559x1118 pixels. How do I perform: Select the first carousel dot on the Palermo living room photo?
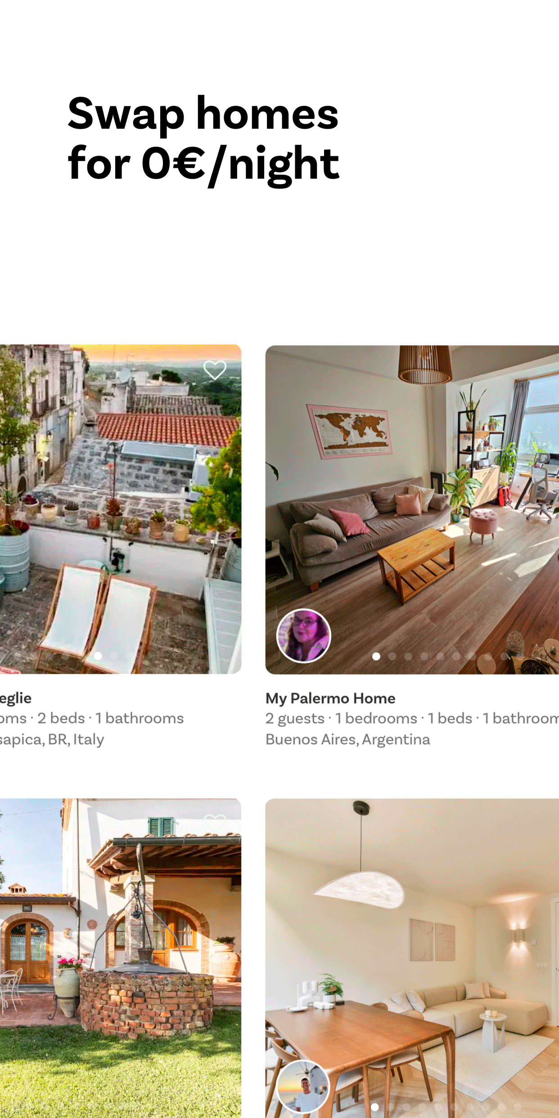pos(376,656)
